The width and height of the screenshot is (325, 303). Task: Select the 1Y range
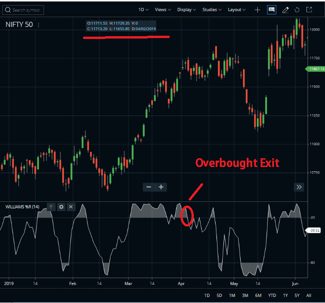tap(286, 295)
